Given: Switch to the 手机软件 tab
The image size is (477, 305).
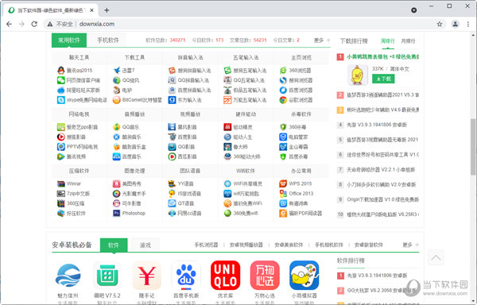Looking at the screenshot, I should (108, 40).
